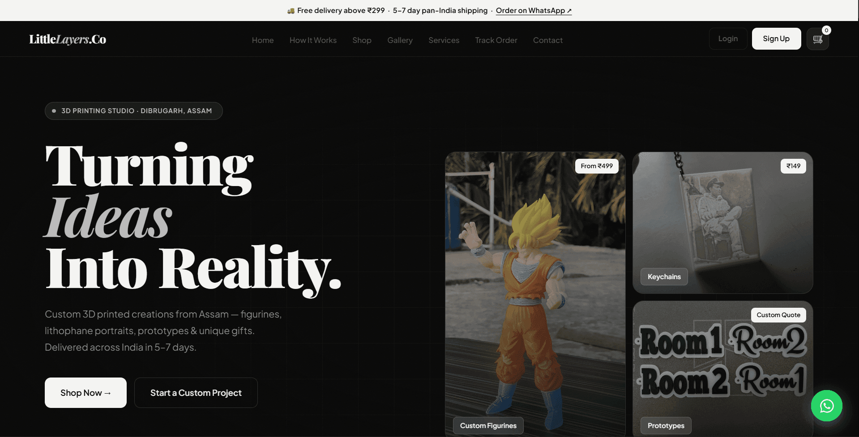This screenshot has width=859, height=437.
Task: Click the Custom 3D printed creations paragraph
Action: click(163, 331)
